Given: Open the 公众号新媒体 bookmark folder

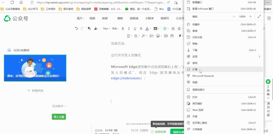Looking at the screenshot, I should [x=10, y=9].
